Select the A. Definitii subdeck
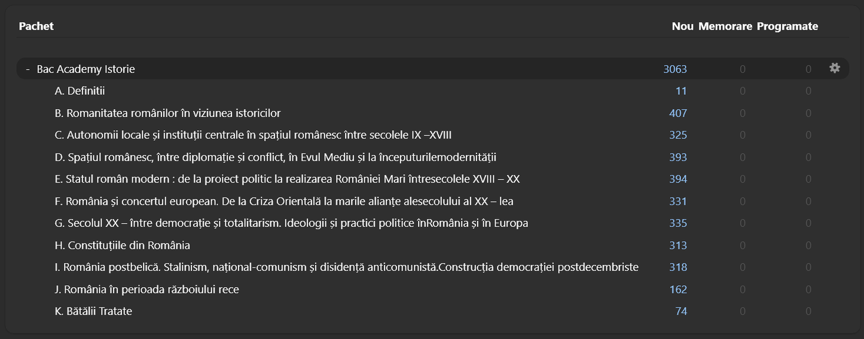864x339 pixels. point(80,91)
